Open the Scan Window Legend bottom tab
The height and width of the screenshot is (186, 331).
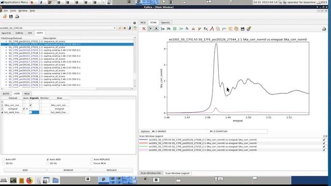[177, 173]
